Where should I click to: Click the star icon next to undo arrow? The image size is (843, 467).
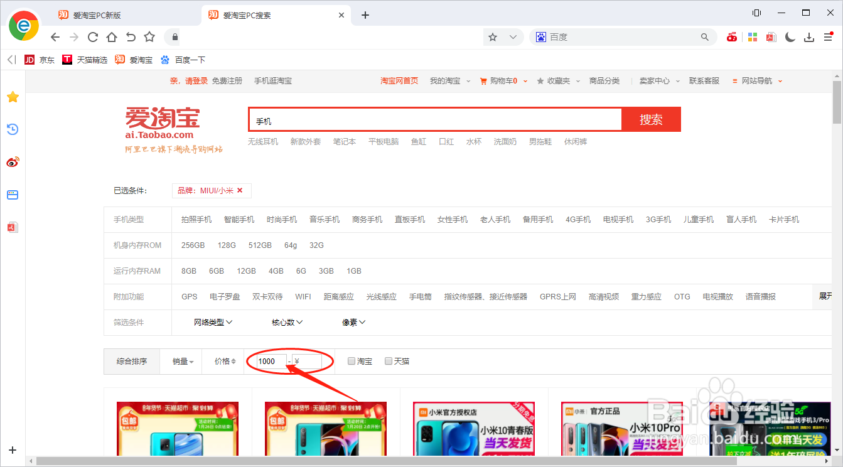point(149,37)
